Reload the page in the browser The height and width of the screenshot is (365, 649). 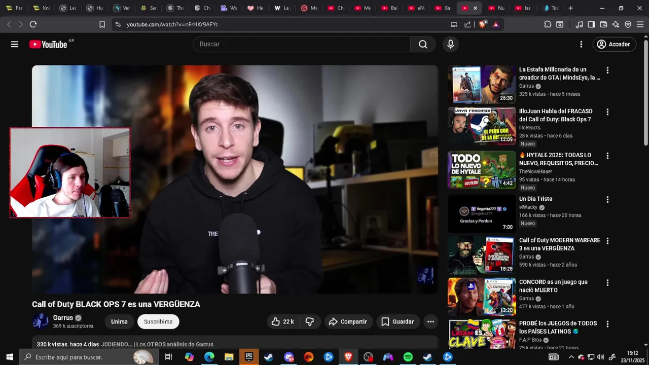click(33, 24)
